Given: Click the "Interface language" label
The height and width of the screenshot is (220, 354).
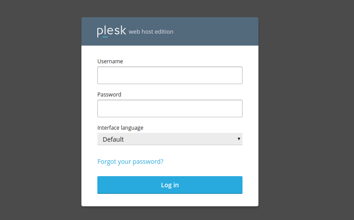Looking at the screenshot, I should pyautogui.click(x=120, y=128).
